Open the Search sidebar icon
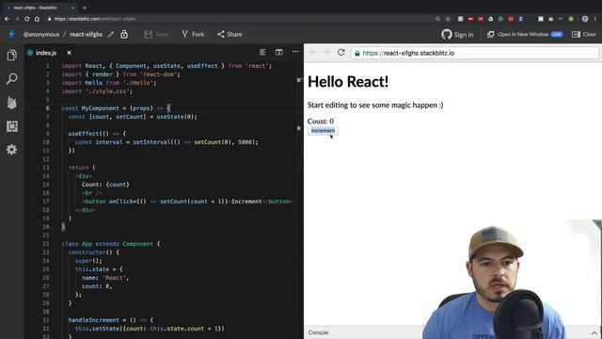 (11, 79)
